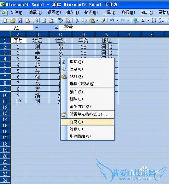This screenshot has width=169, height=184.
Task: Click the Research icon next to Spelling
Action: click(x=68, y=21)
